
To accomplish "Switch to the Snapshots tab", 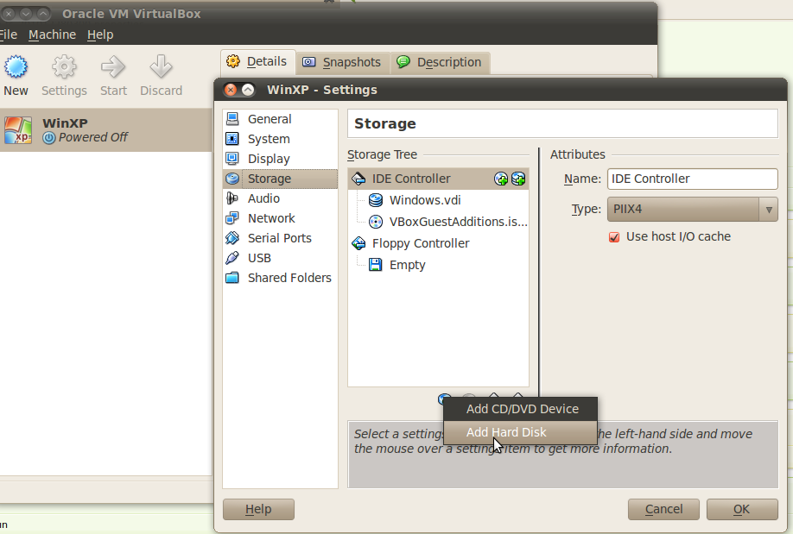I will pos(342,62).
